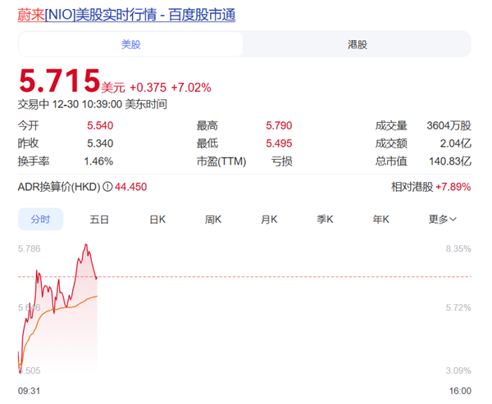The image size is (492, 404).
Task: Expand the 更多 chart options dropdown
Action: click(x=443, y=220)
